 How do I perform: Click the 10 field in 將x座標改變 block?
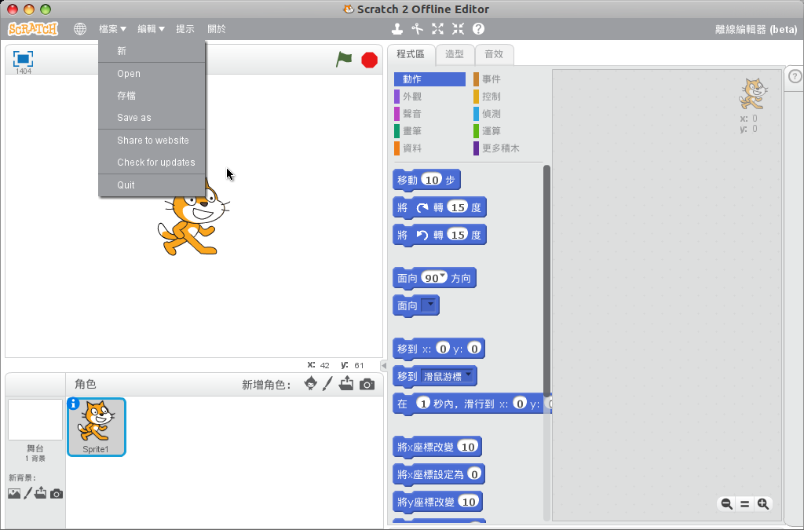coord(468,447)
